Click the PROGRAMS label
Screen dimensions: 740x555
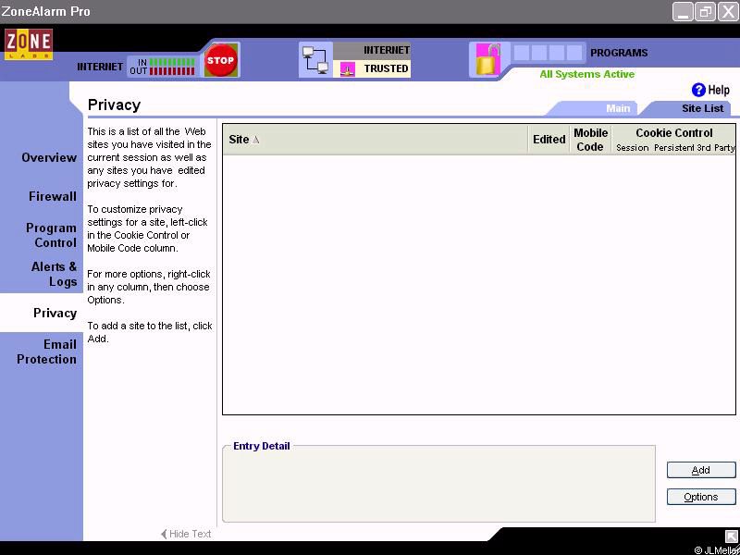[619, 53]
